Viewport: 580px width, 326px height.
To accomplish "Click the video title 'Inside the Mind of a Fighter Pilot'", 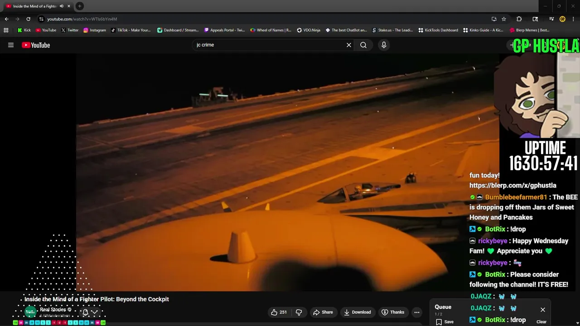I will [97, 299].
